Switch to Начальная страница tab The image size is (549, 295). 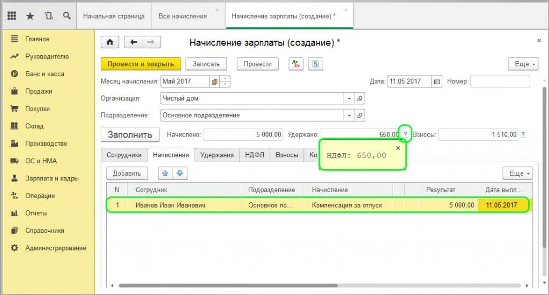tap(114, 16)
